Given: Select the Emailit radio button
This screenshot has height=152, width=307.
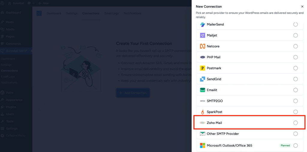Looking at the screenshot, I should coord(295,90).
